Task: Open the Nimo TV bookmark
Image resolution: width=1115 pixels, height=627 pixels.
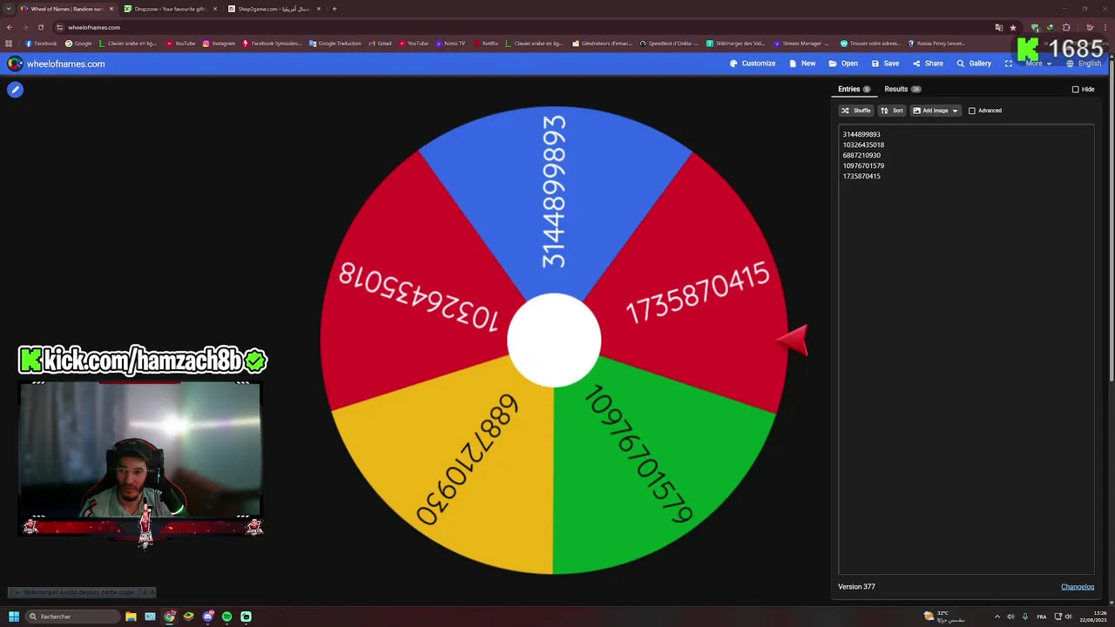Action: pos(450,44)
